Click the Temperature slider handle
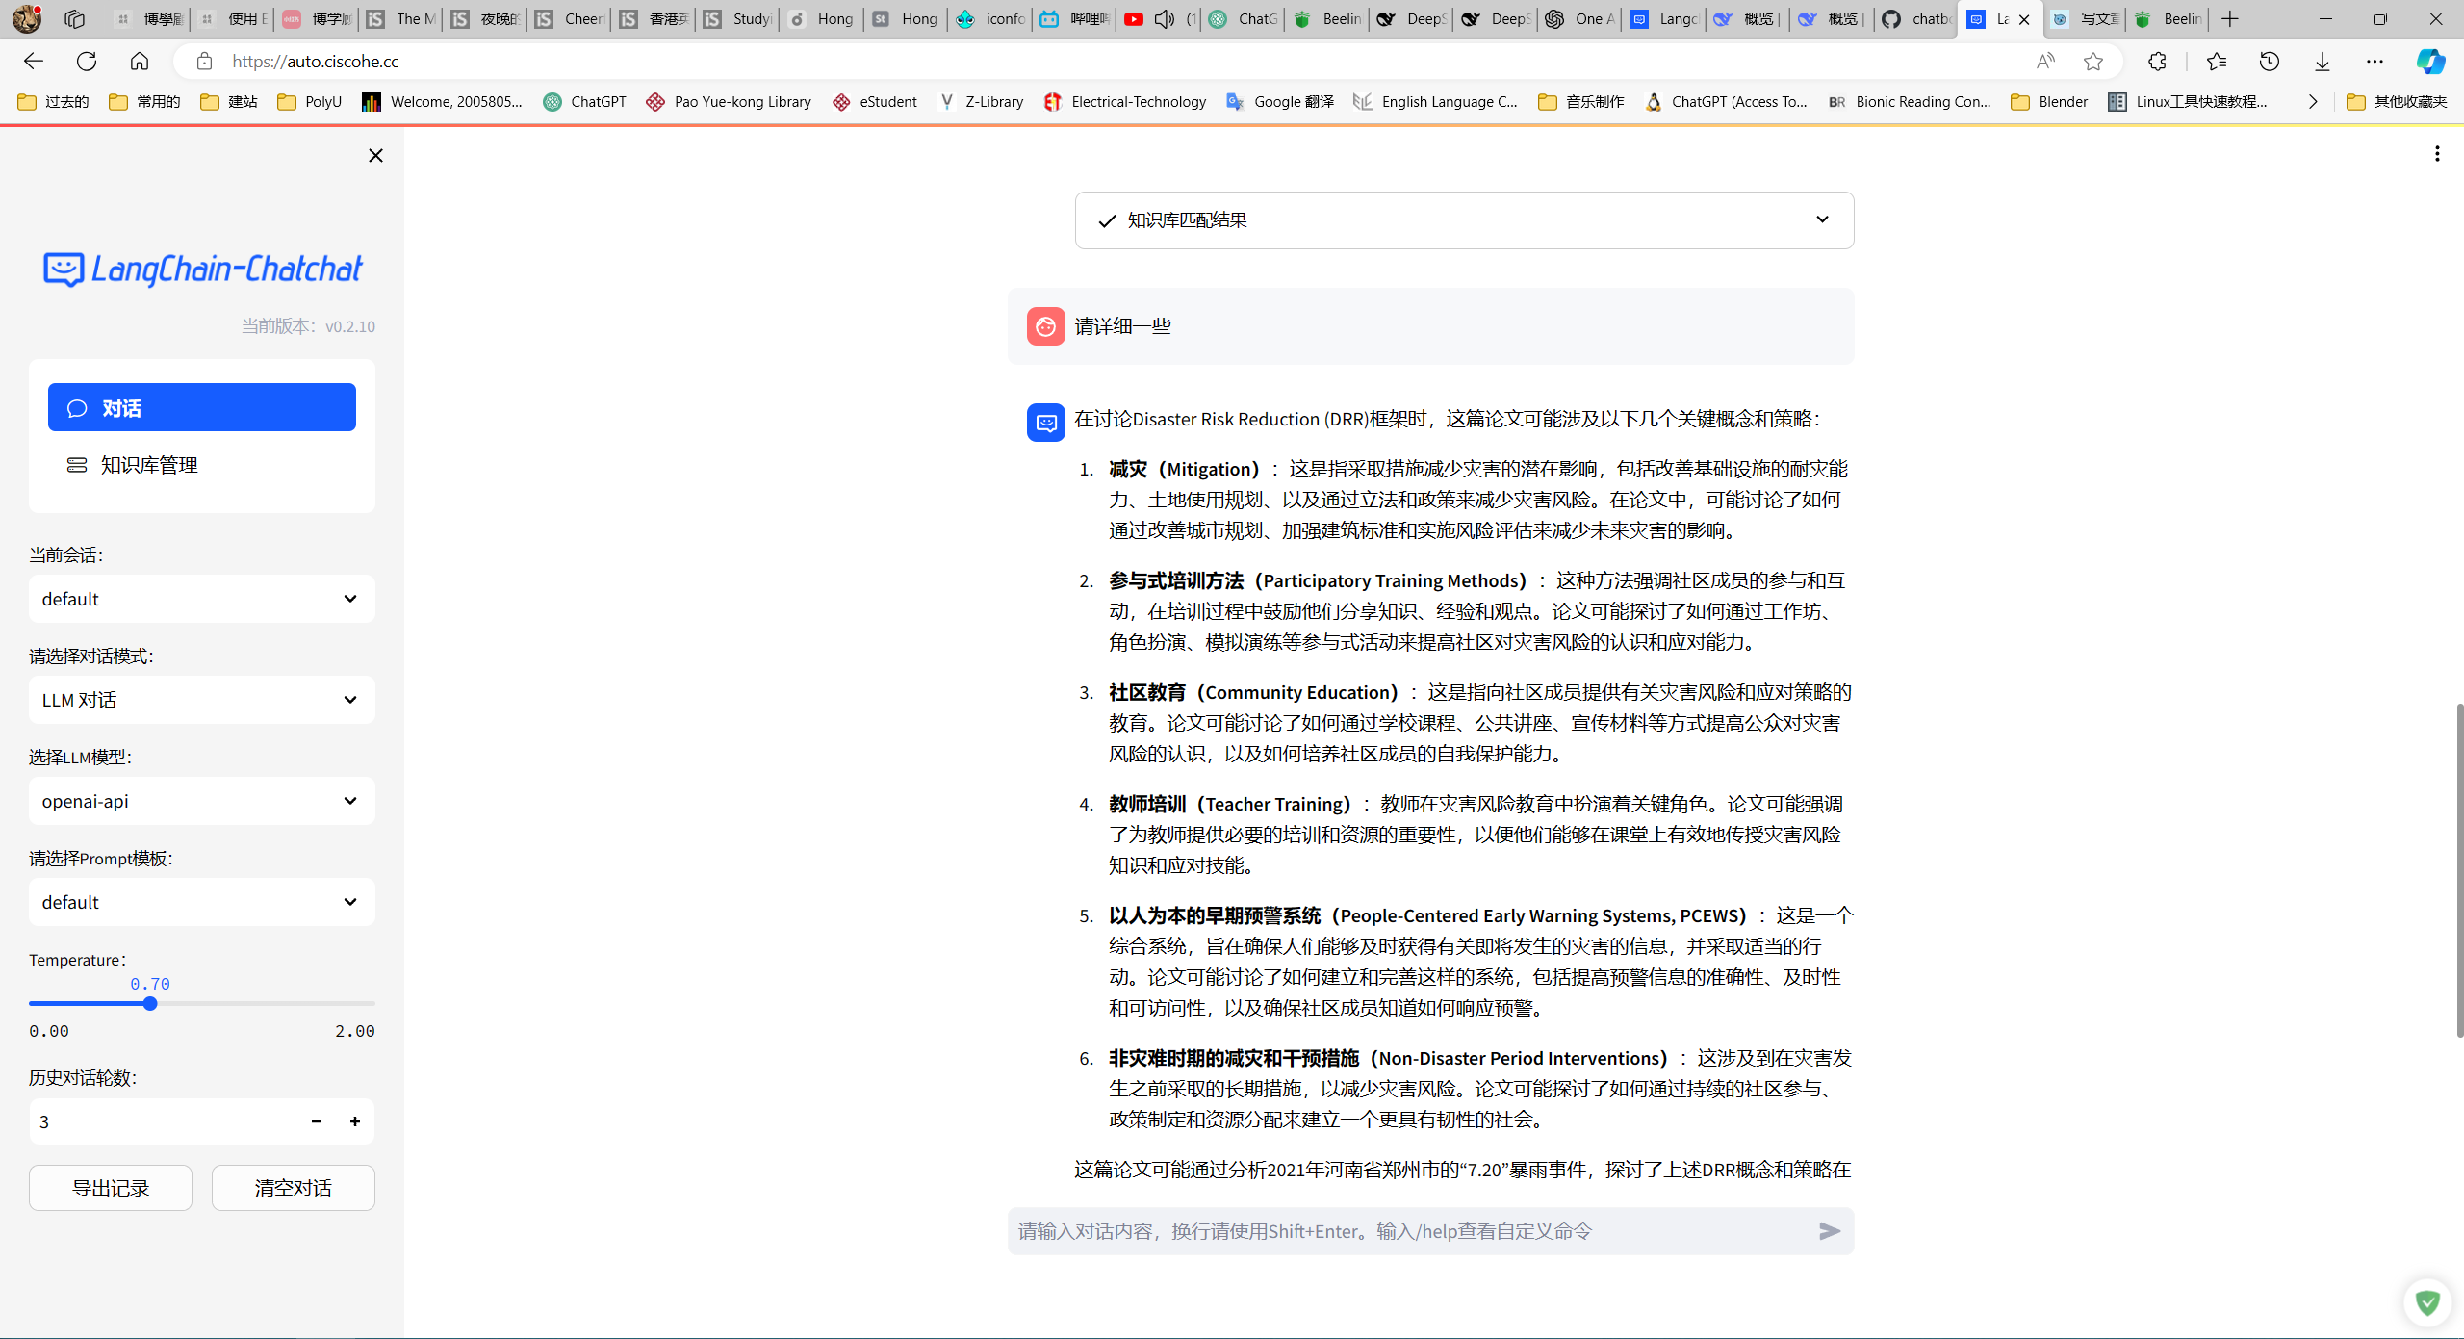Screen dimensions: 2464x1339 tap(150, 1004)
